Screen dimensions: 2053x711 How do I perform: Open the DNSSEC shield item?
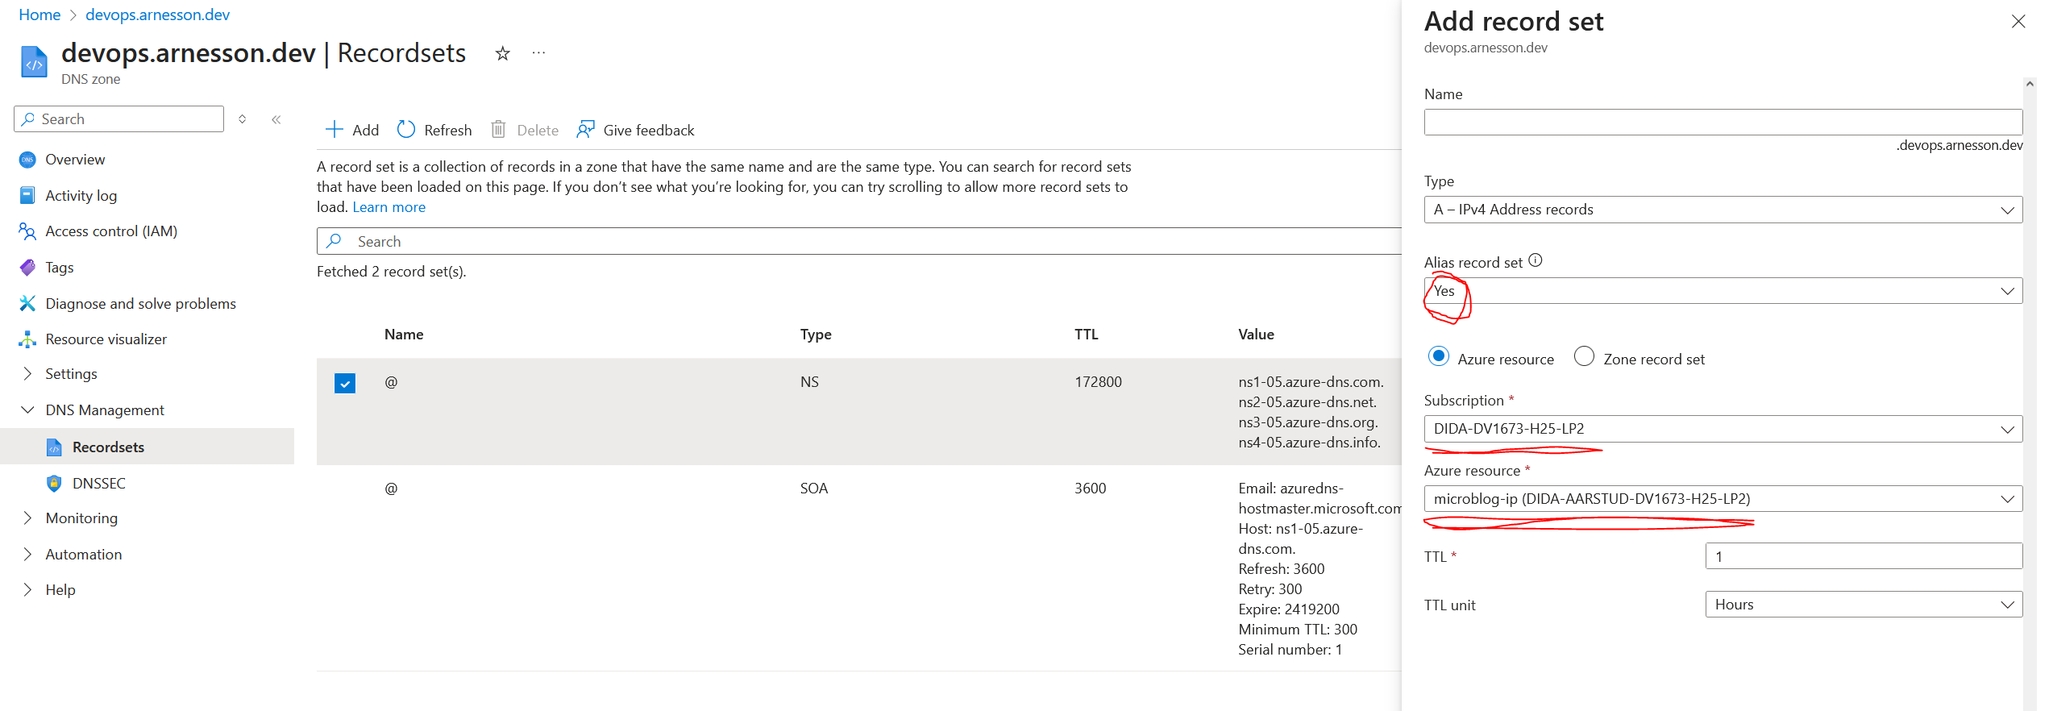[x=98, y=484]
